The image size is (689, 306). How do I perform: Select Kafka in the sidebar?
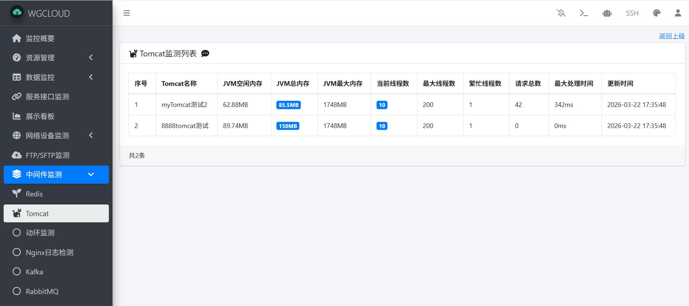pyautogui.click(x=34, y=272)
